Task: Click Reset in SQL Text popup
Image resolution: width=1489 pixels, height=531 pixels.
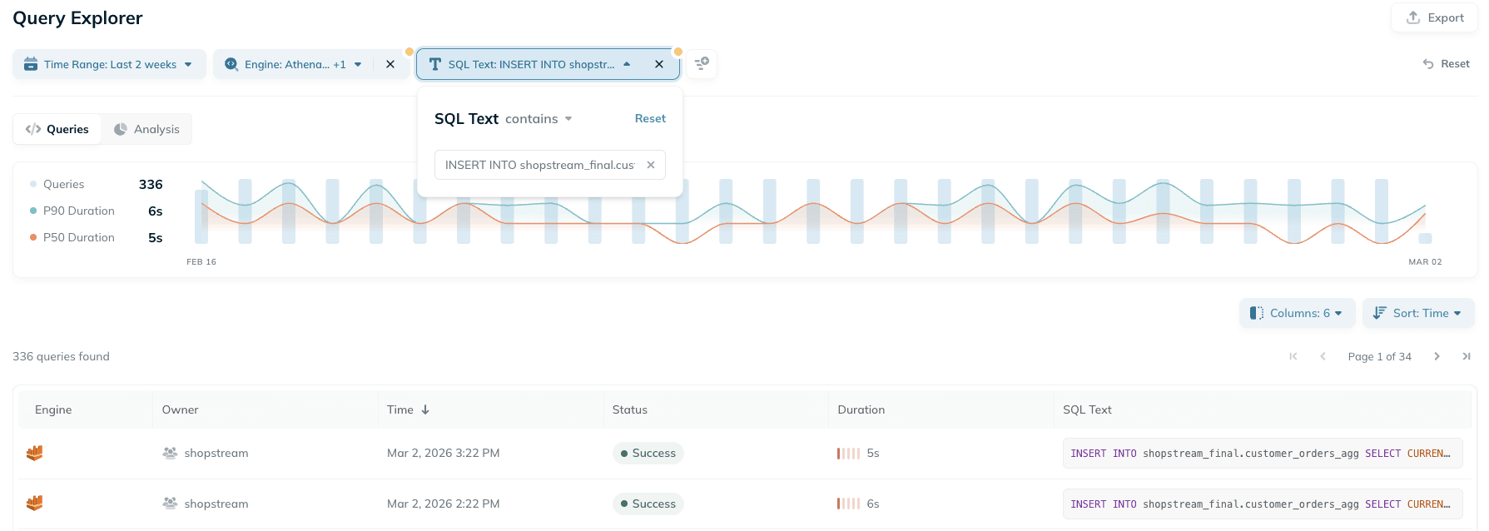Action: [649, 119]
